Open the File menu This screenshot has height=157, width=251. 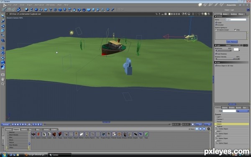click(x=10, y=5)
